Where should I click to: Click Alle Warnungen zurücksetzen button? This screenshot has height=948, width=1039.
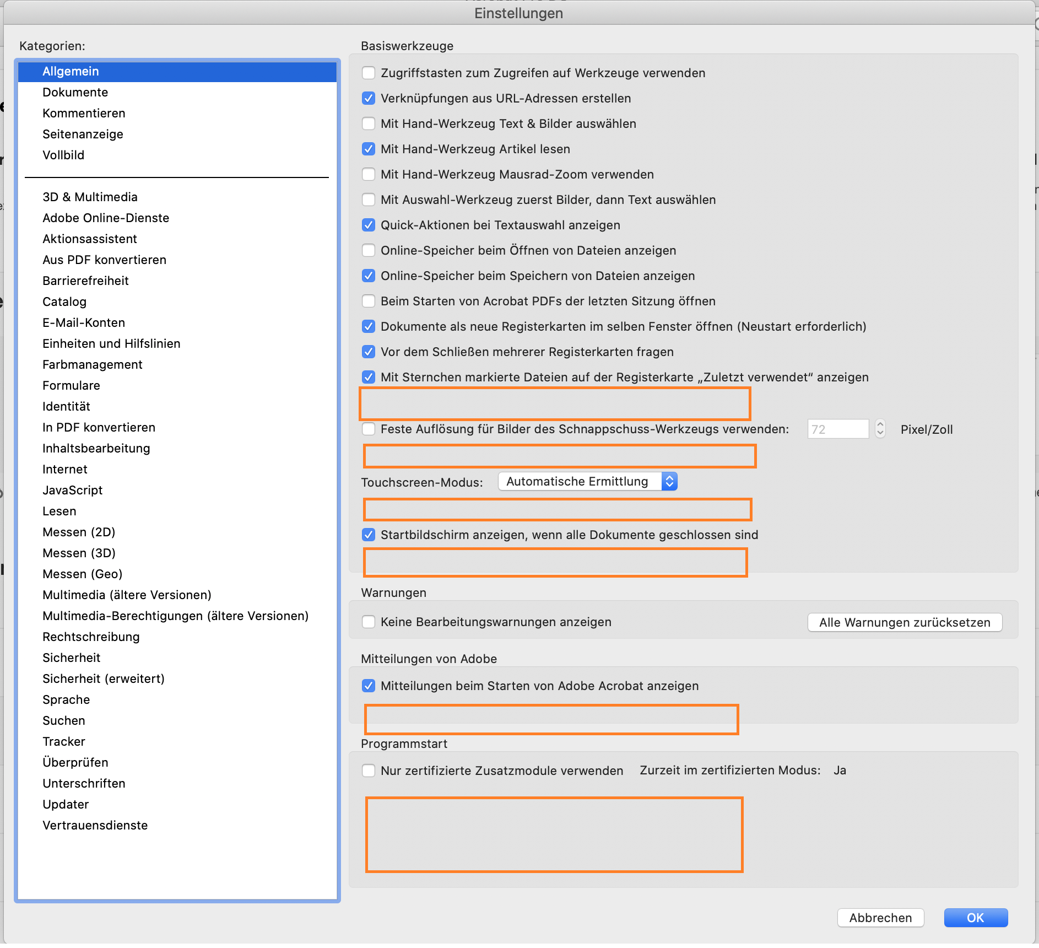tap(905, 623)
